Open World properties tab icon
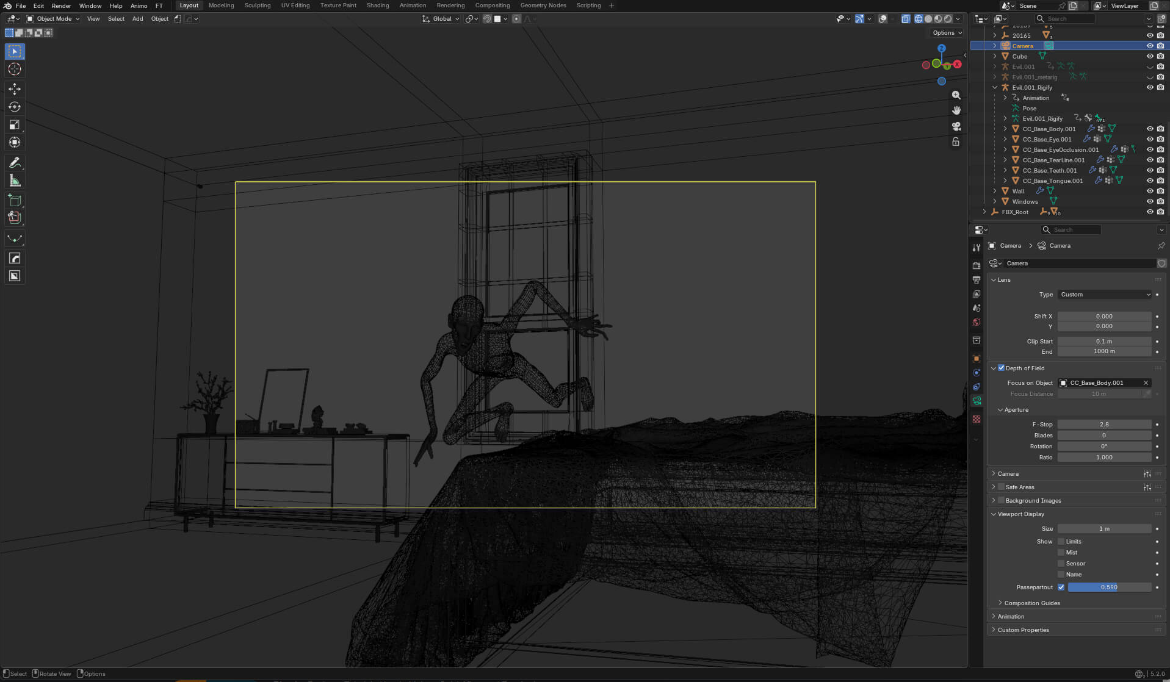1170x682 pixels. pyautogui.click(x=977, y=322)
